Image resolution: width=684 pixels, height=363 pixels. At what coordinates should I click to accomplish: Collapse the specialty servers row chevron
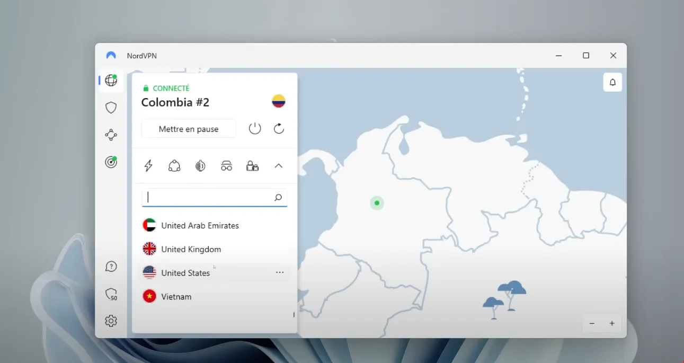tap(279, 166)
